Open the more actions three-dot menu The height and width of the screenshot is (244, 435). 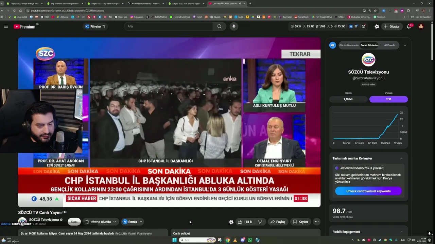(x=317, y=222)
